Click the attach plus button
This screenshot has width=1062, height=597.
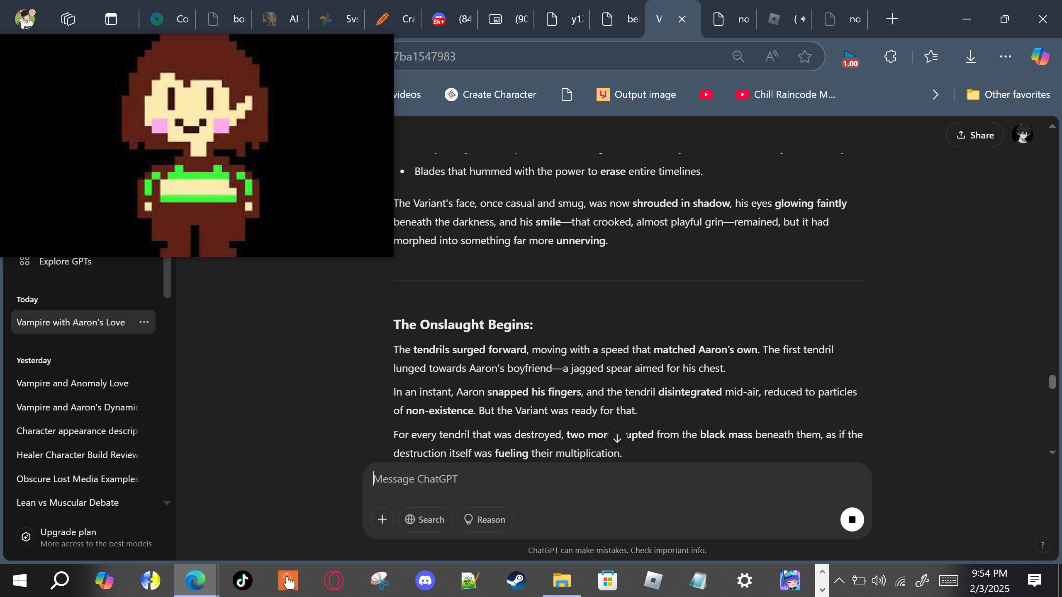click(382, 519)
